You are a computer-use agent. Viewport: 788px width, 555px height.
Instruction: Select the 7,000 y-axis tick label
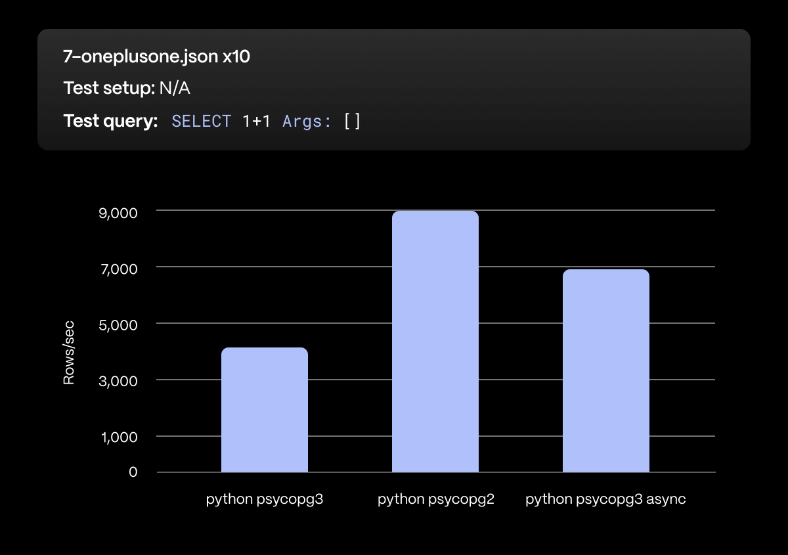point(119,269)
